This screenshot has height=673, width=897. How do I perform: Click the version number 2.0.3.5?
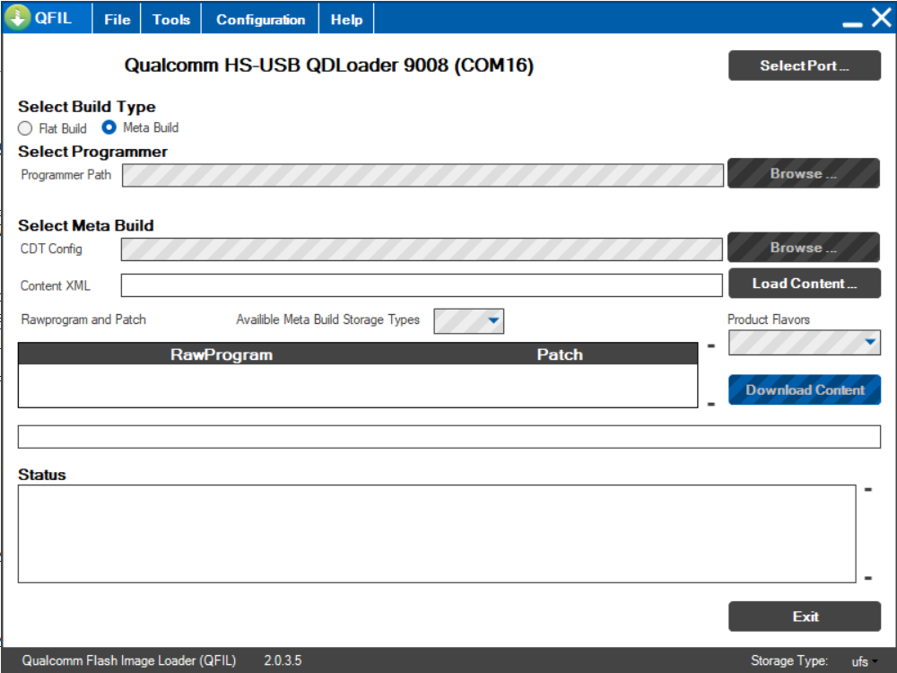pos(283,660)
